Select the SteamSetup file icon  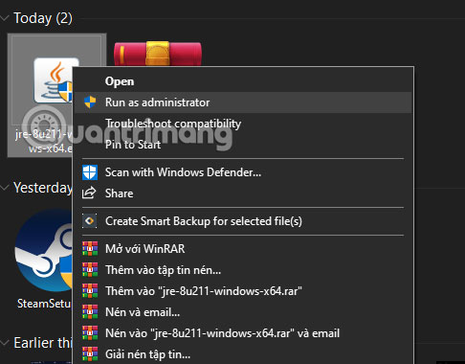click(44, 251)
